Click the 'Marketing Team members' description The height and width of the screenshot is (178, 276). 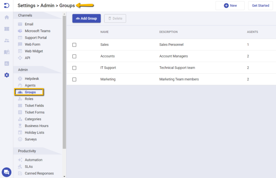(179, 79)
